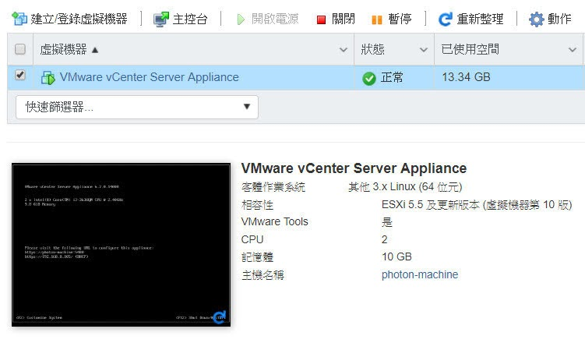Open the 快速篩選器 quick filter dropdown
585x343 pixels.
pos(137,107)
